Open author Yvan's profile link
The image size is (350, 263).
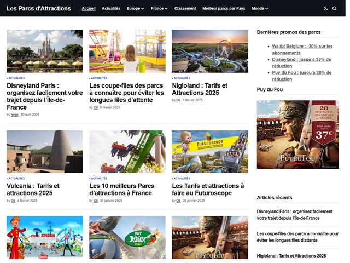(x=15, y=115)
